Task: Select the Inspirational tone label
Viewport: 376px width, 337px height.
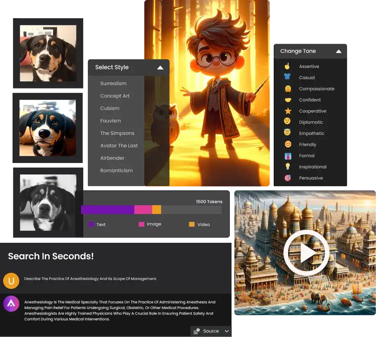Action: (313, 167)
